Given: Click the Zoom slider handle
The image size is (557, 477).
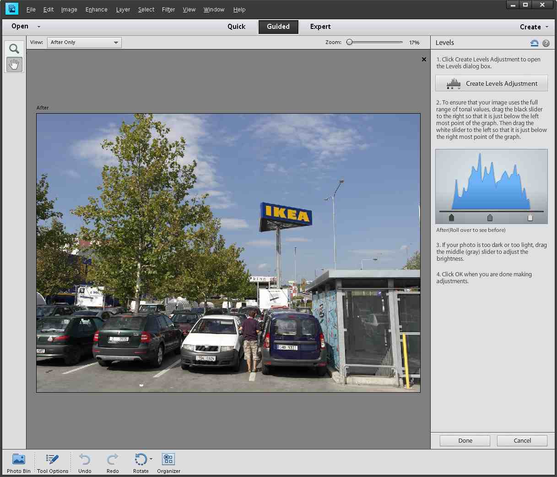Looking at the screenshot, I should tap(350, 42).
